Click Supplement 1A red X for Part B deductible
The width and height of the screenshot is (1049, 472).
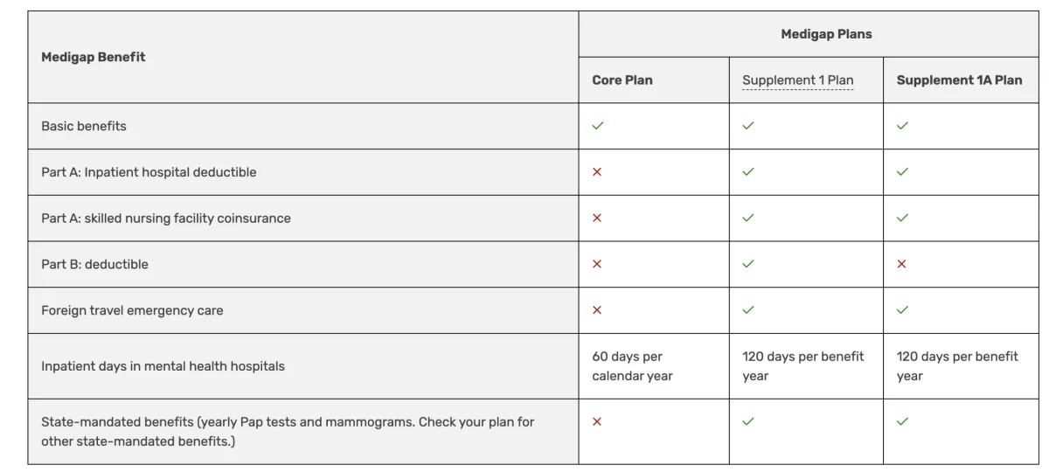coord(902,264)
